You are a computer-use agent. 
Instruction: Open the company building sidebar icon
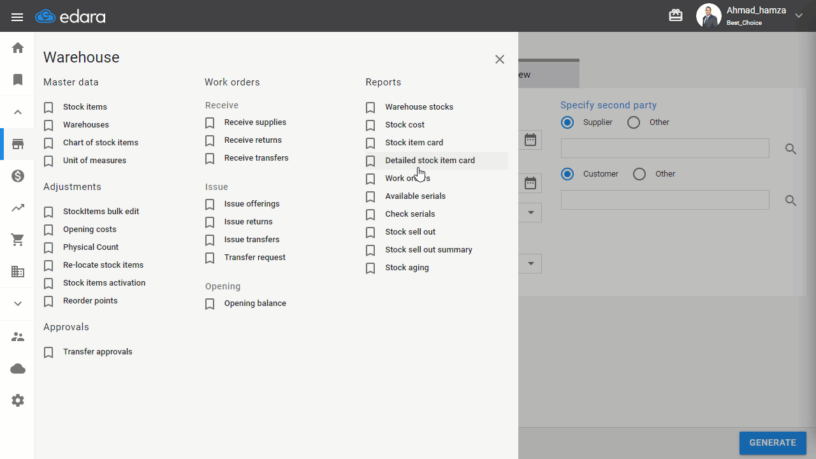coord(18,272)
